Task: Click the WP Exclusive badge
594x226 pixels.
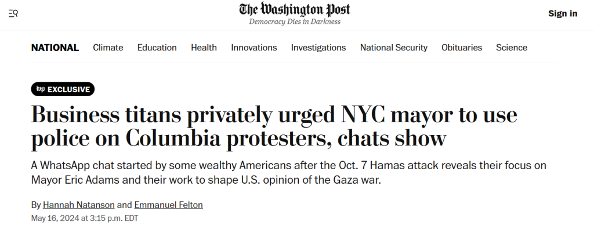Action: click(63, 89)
